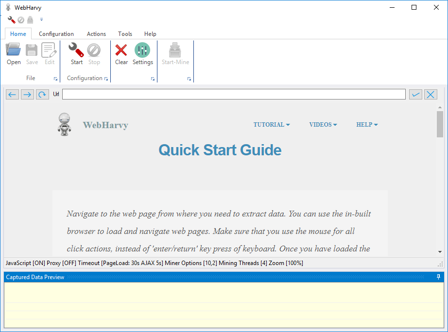Image resolution: width=448 pixels, height=332 pixels.
Task: Expand the HELP dropdown on the webpage
Action: pyautogui.click(x=366, y=125)
